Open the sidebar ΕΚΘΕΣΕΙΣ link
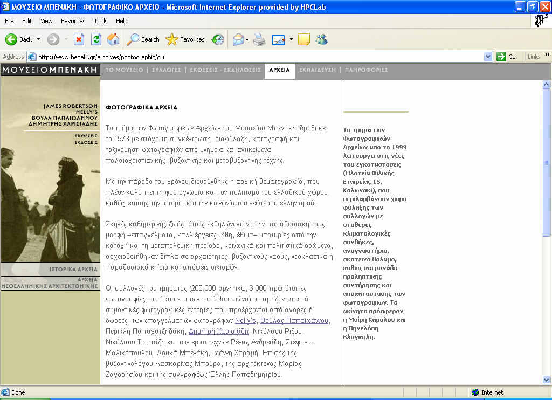 pos(86,136)
